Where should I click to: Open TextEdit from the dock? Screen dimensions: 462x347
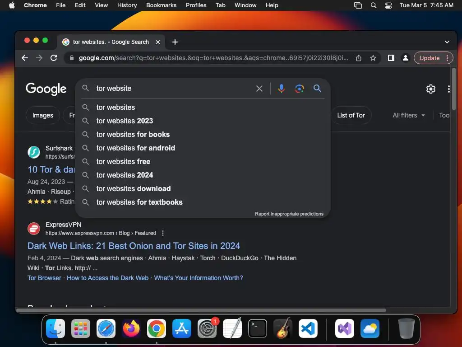pyautogui.click(x=232, y=328)
